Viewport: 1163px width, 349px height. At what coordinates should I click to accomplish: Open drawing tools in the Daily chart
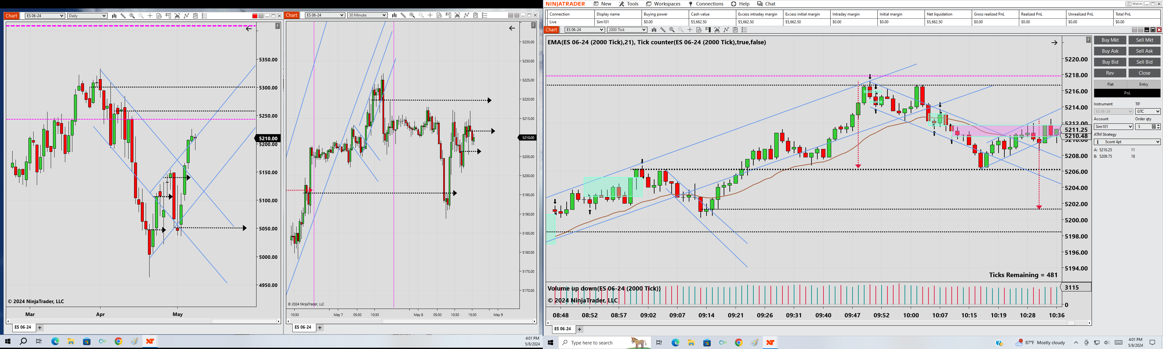123,16
